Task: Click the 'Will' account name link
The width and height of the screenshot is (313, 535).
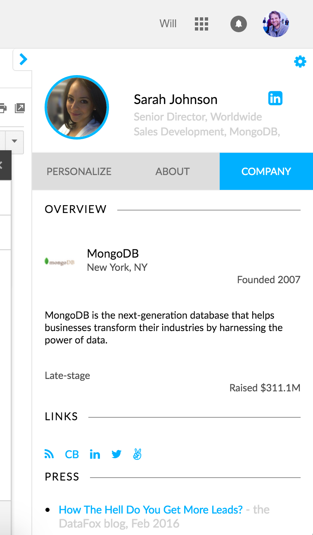Action: pos(168,24)
